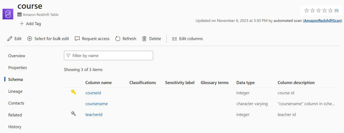This screenshot has height=133, width=344.
Task: Click the Refresh circular arrow icon
Action: 118,39
